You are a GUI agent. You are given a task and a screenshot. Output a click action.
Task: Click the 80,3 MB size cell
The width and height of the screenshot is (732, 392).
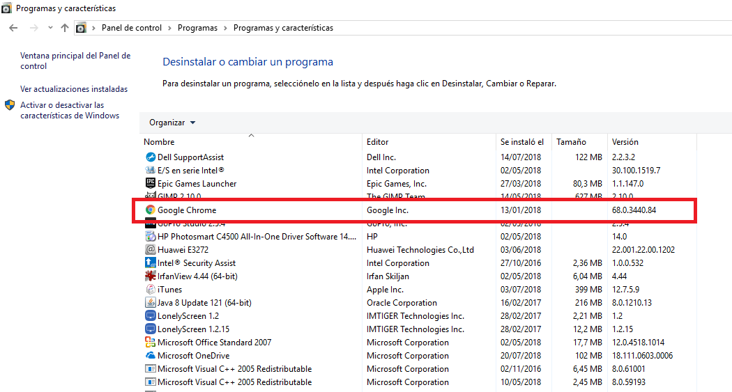click(587, 184)
